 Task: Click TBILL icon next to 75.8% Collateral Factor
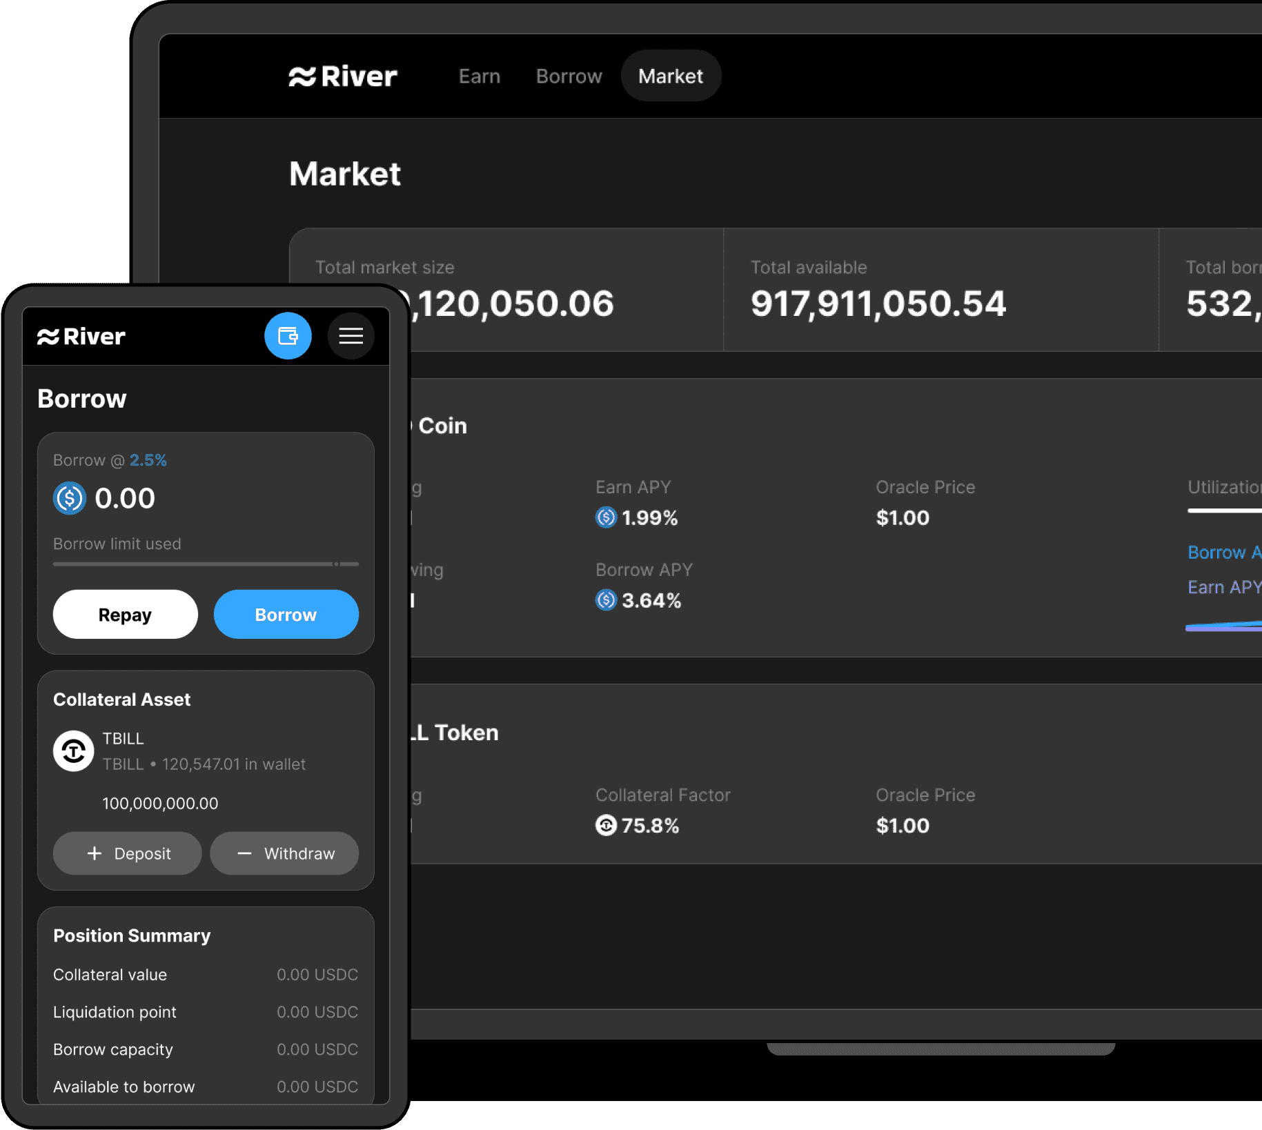click(606, 825)
